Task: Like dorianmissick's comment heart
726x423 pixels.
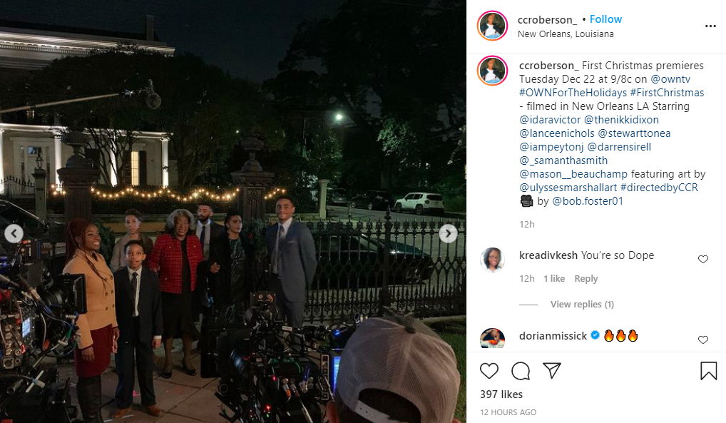Action: coord(703,340)
